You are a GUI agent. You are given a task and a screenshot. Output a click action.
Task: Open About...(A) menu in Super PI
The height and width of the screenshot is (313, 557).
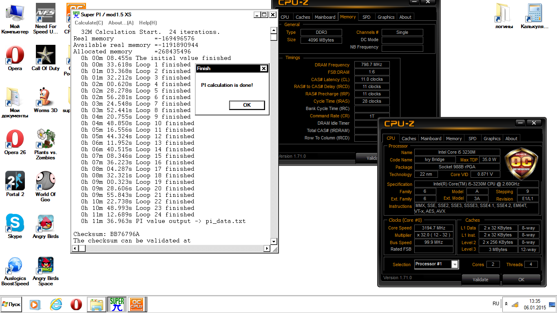point(121,23)
